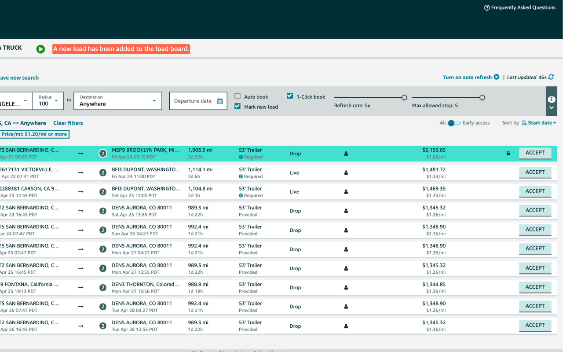Click stop count badge on $1,481.72 row
563x352 pixels.
pos(102,173)
